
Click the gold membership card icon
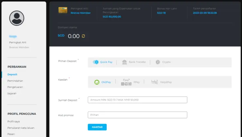coord(63,10)
